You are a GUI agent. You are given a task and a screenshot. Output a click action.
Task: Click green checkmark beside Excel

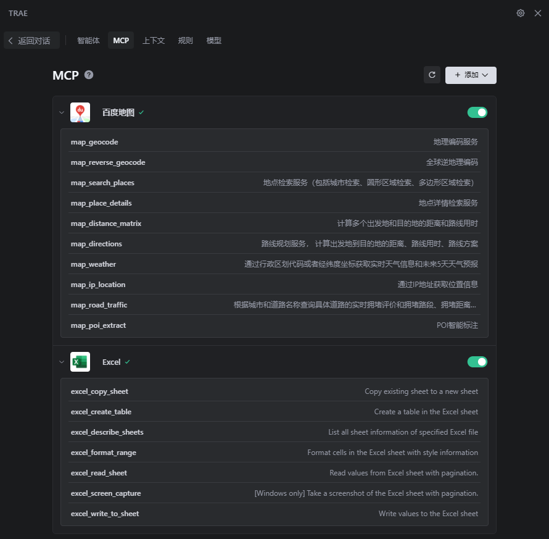coord(128,362)
